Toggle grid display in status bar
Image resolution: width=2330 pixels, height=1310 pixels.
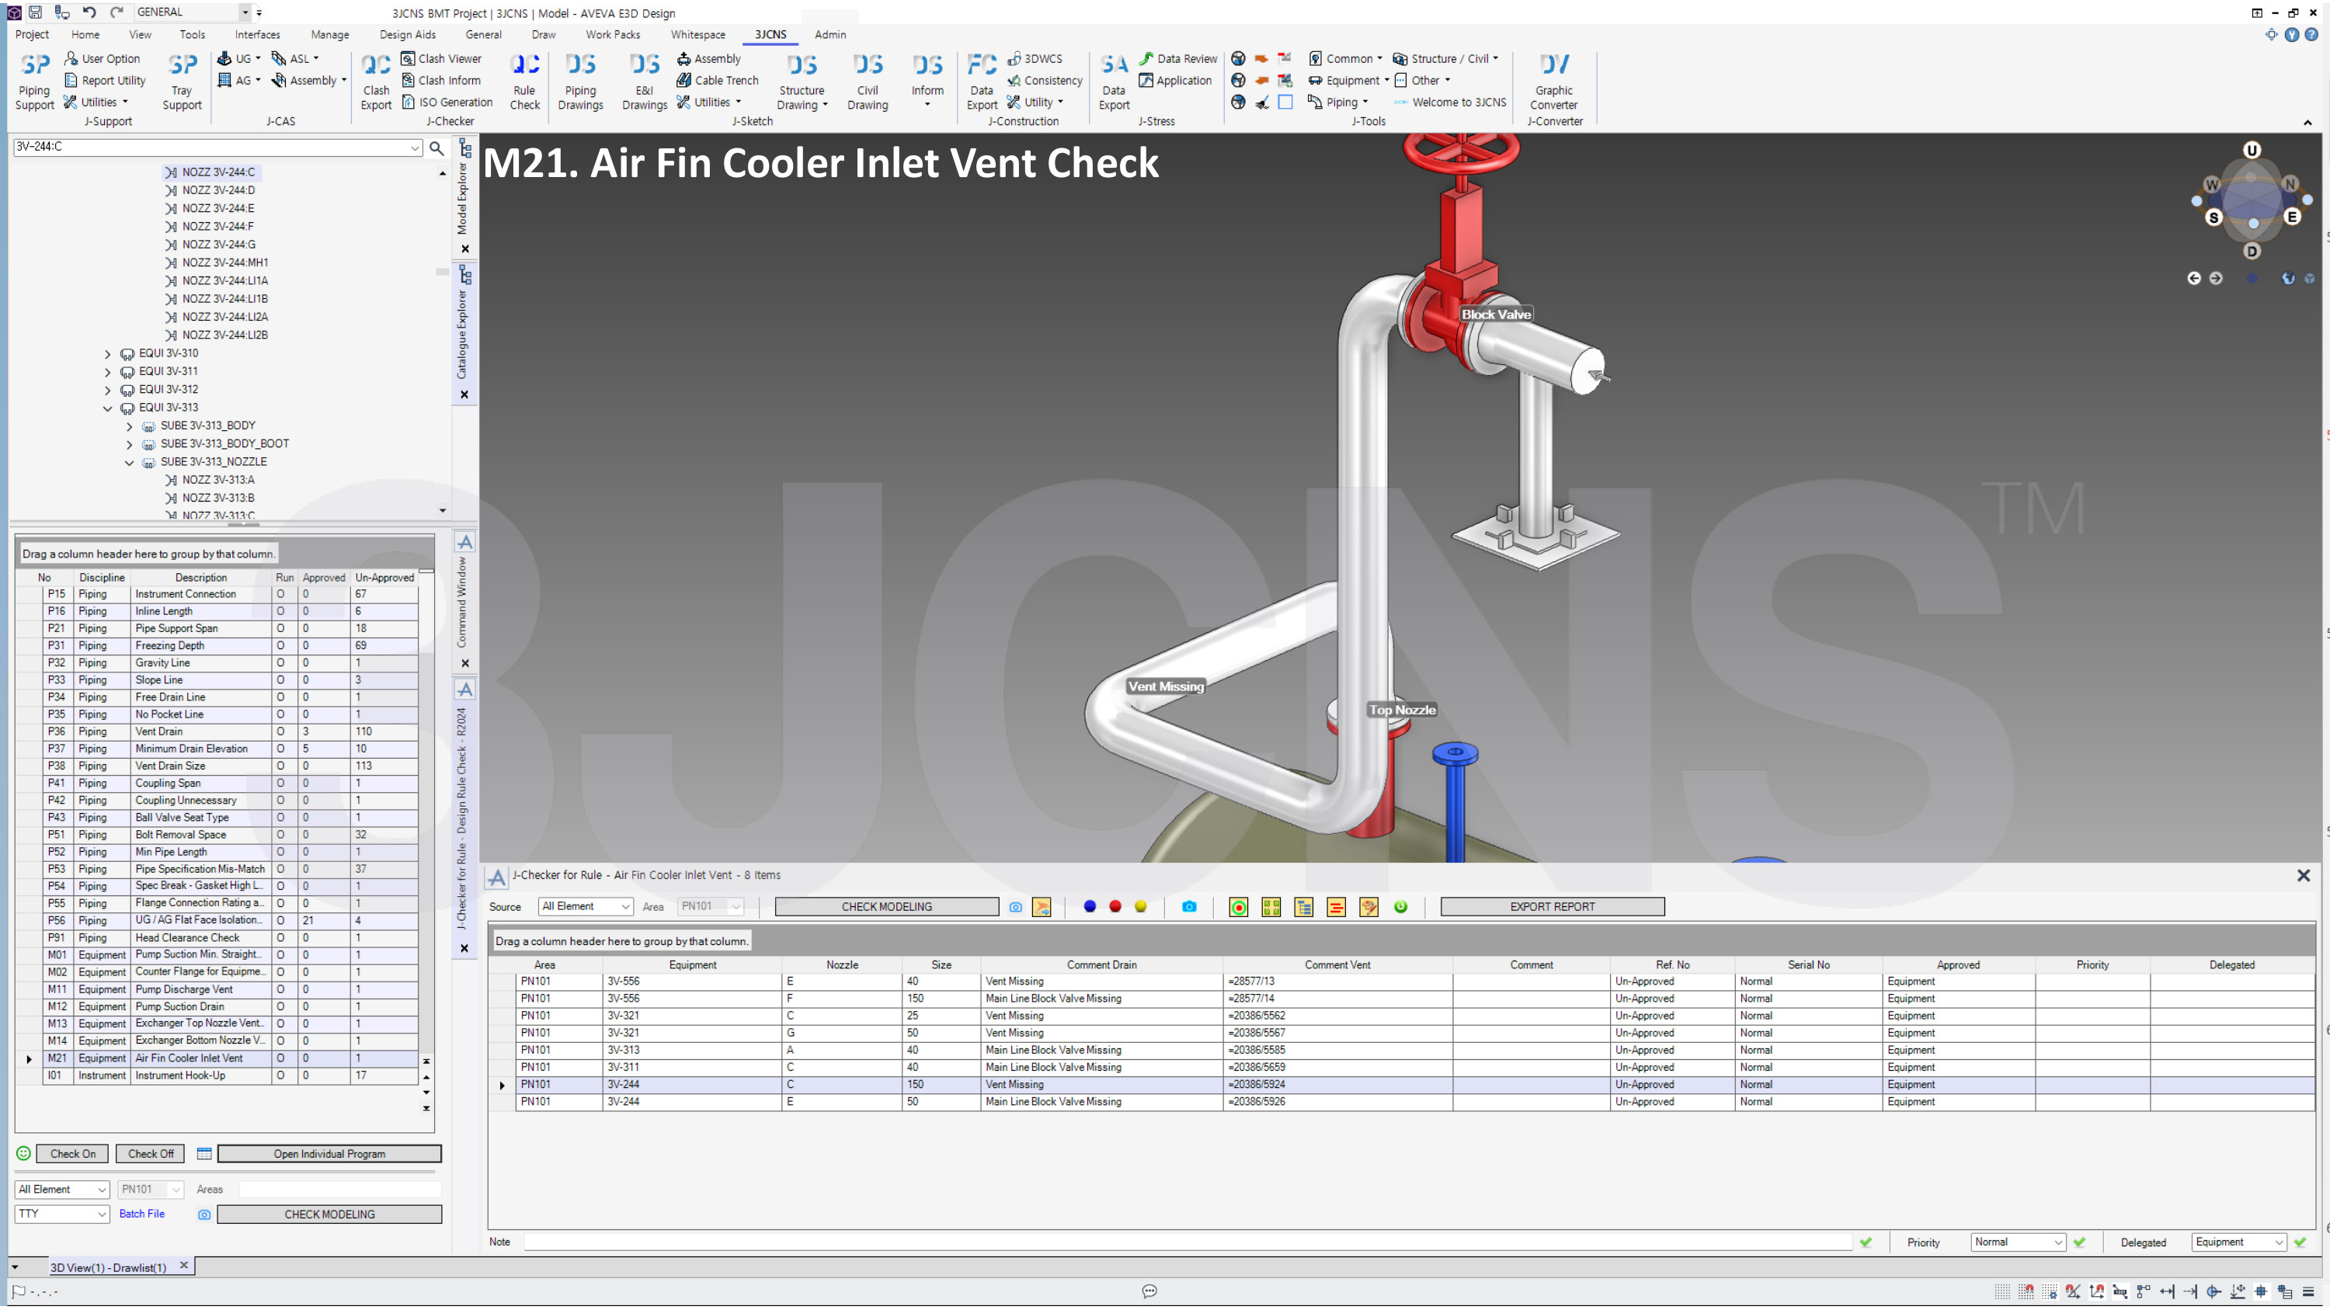point(2002,1292)
